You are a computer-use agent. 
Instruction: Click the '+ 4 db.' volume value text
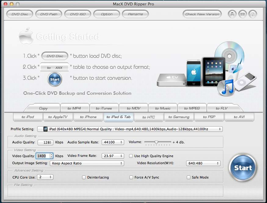coord(179,142)
